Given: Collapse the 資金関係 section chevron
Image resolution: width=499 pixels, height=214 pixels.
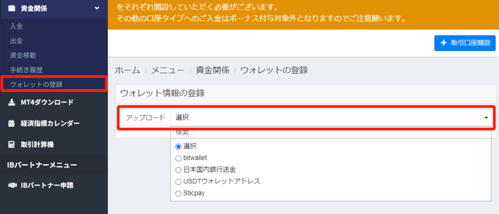Looking at the screenshot, I should (97, 8).
